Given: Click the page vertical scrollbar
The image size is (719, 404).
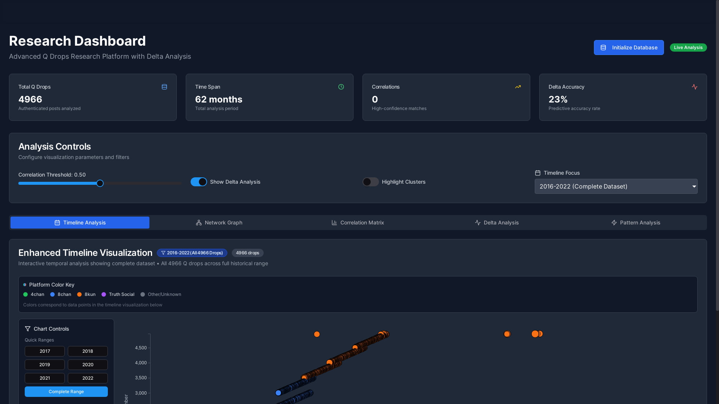Looking at the screenshot, I should [x=717, y=155].
